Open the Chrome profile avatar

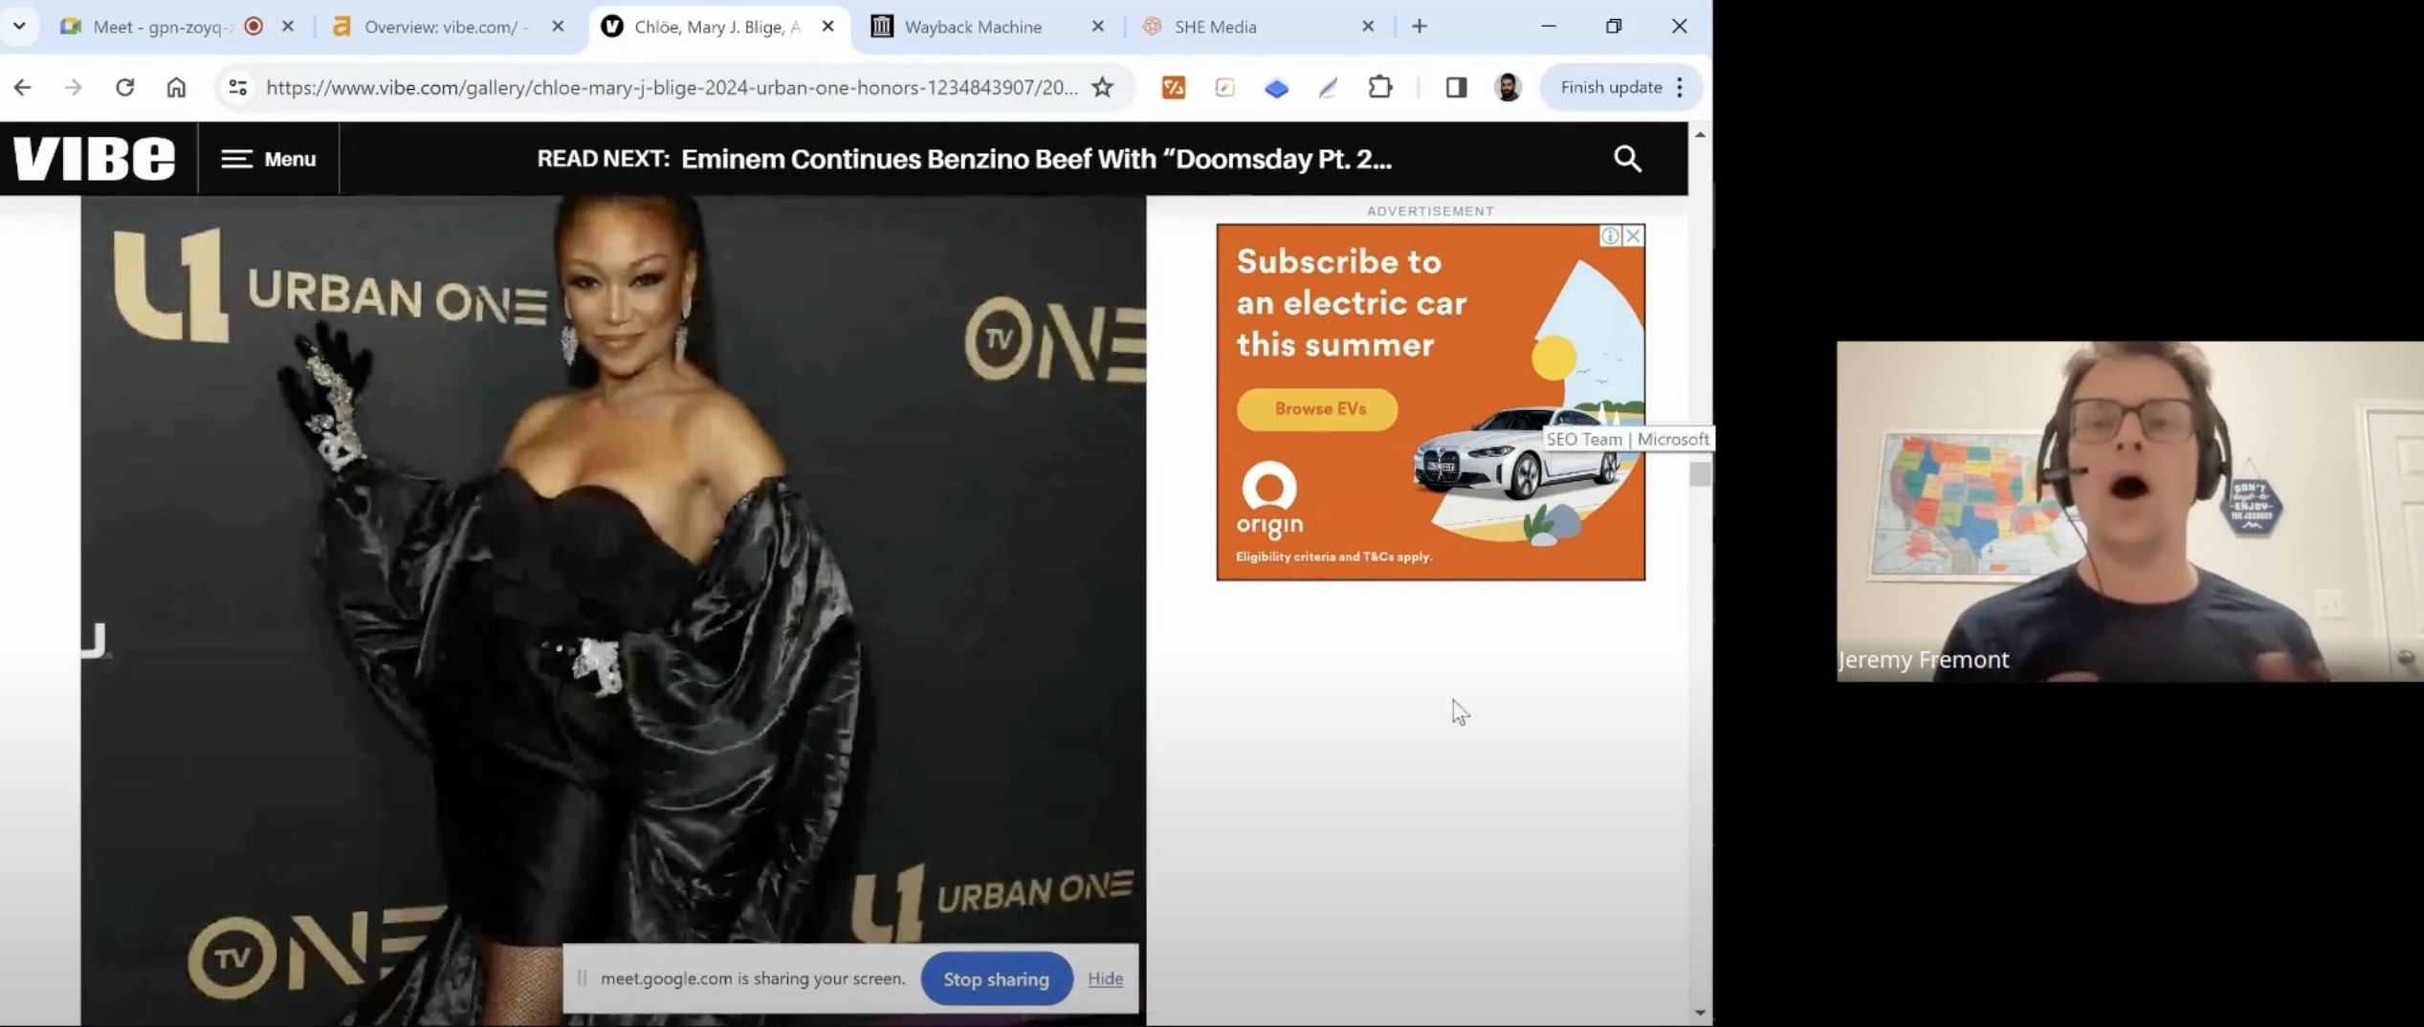coord(1508,87)
